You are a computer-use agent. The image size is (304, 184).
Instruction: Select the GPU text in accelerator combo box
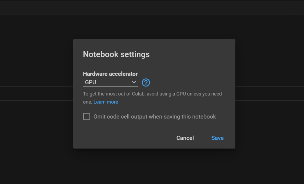tap(91, 82)
